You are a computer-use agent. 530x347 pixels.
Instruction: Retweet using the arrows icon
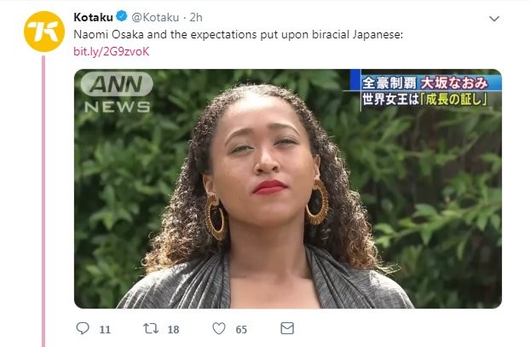151,328
